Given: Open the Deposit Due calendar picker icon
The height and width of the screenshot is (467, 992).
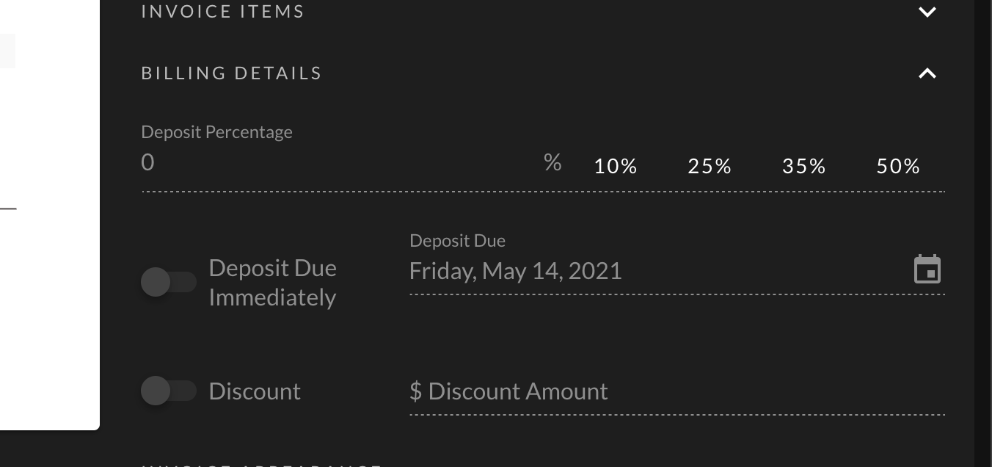Looking at the screenshot, I should click(927, 269).
